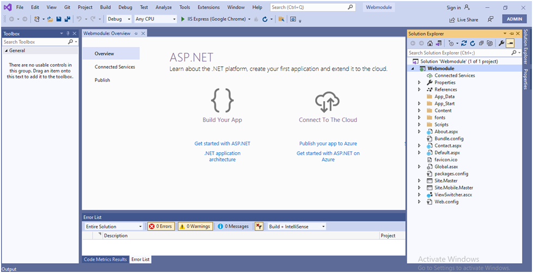Click the Redo arrow icon
The width and height of the screenshot is (533, 273).
click(93, 20)
